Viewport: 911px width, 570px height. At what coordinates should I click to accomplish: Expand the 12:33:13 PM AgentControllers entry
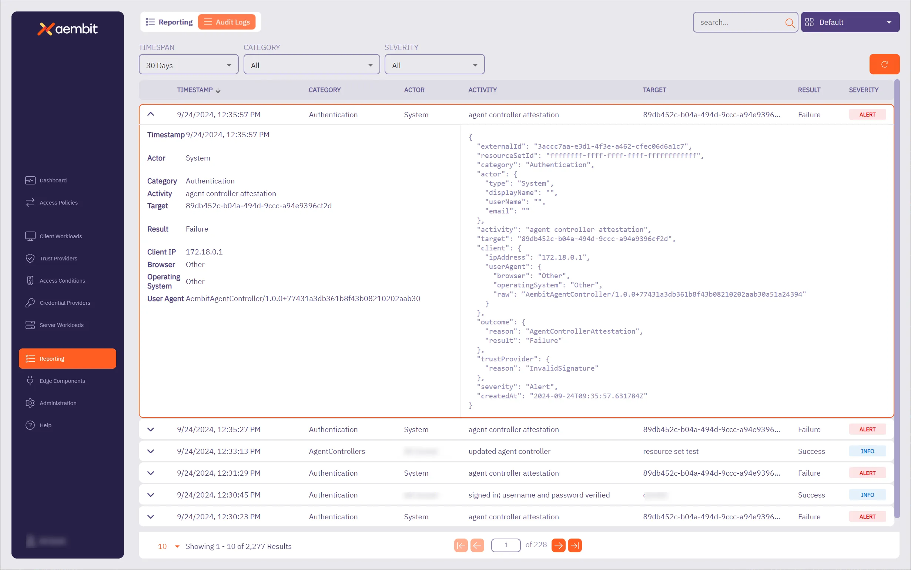click(151, 451)
